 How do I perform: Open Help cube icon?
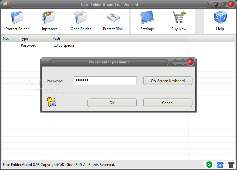coord(221,17)
